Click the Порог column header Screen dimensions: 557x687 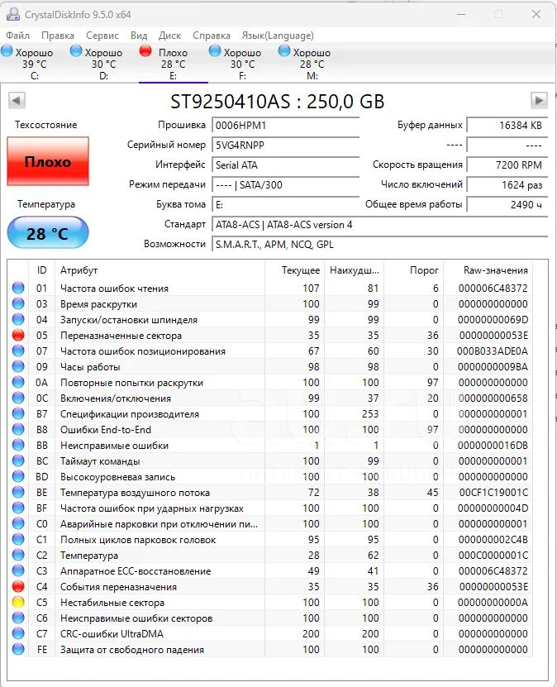(x=414, y=270)
